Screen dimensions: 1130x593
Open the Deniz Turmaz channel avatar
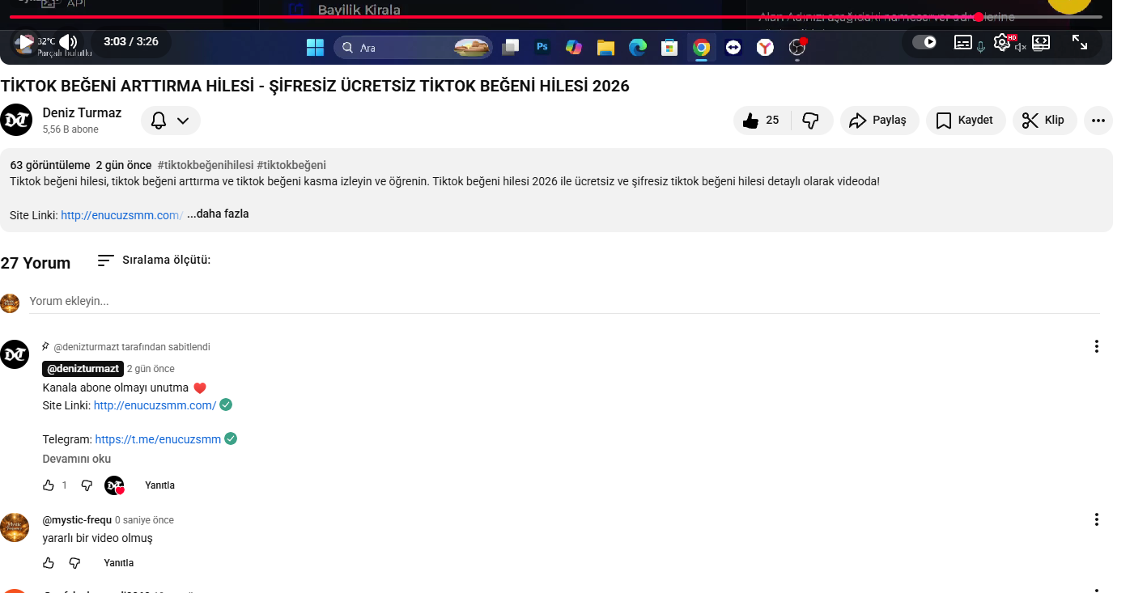point(16,120)
